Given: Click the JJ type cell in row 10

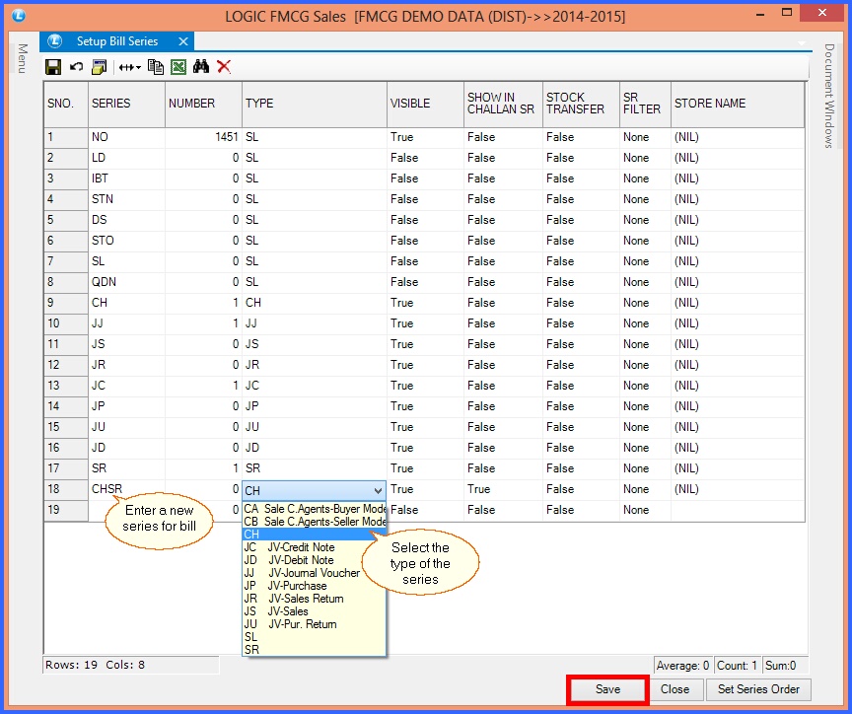Looking at the screenshot, I should (x=315, y=323).
